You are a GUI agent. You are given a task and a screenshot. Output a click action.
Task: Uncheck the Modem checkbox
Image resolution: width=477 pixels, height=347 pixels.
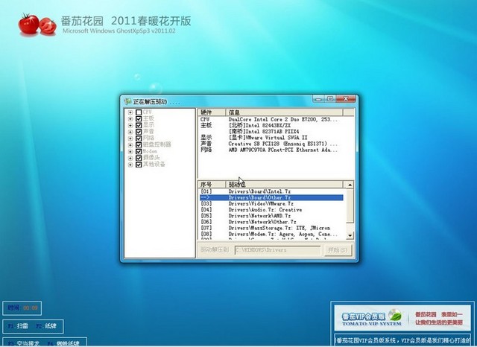(139, 151)
